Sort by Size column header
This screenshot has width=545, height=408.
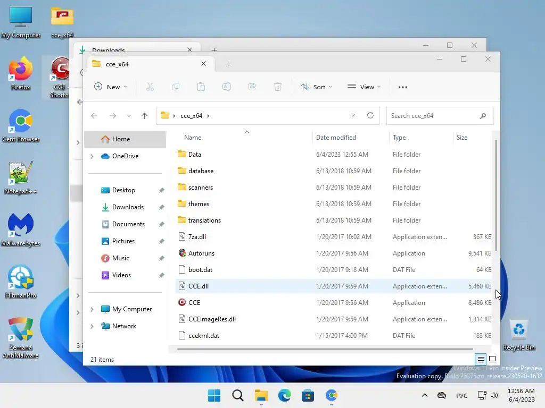[x=461, y=138]
